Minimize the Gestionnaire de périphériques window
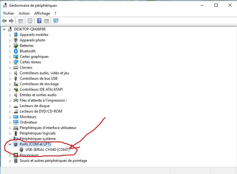The width and height of the screenshot is (237, 174). pyautogui.click(x=202, y=5)
